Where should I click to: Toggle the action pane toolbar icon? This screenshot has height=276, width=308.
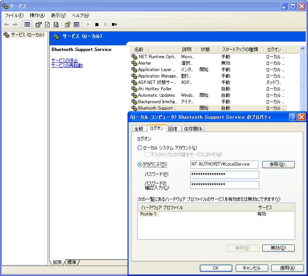[76, 25]
